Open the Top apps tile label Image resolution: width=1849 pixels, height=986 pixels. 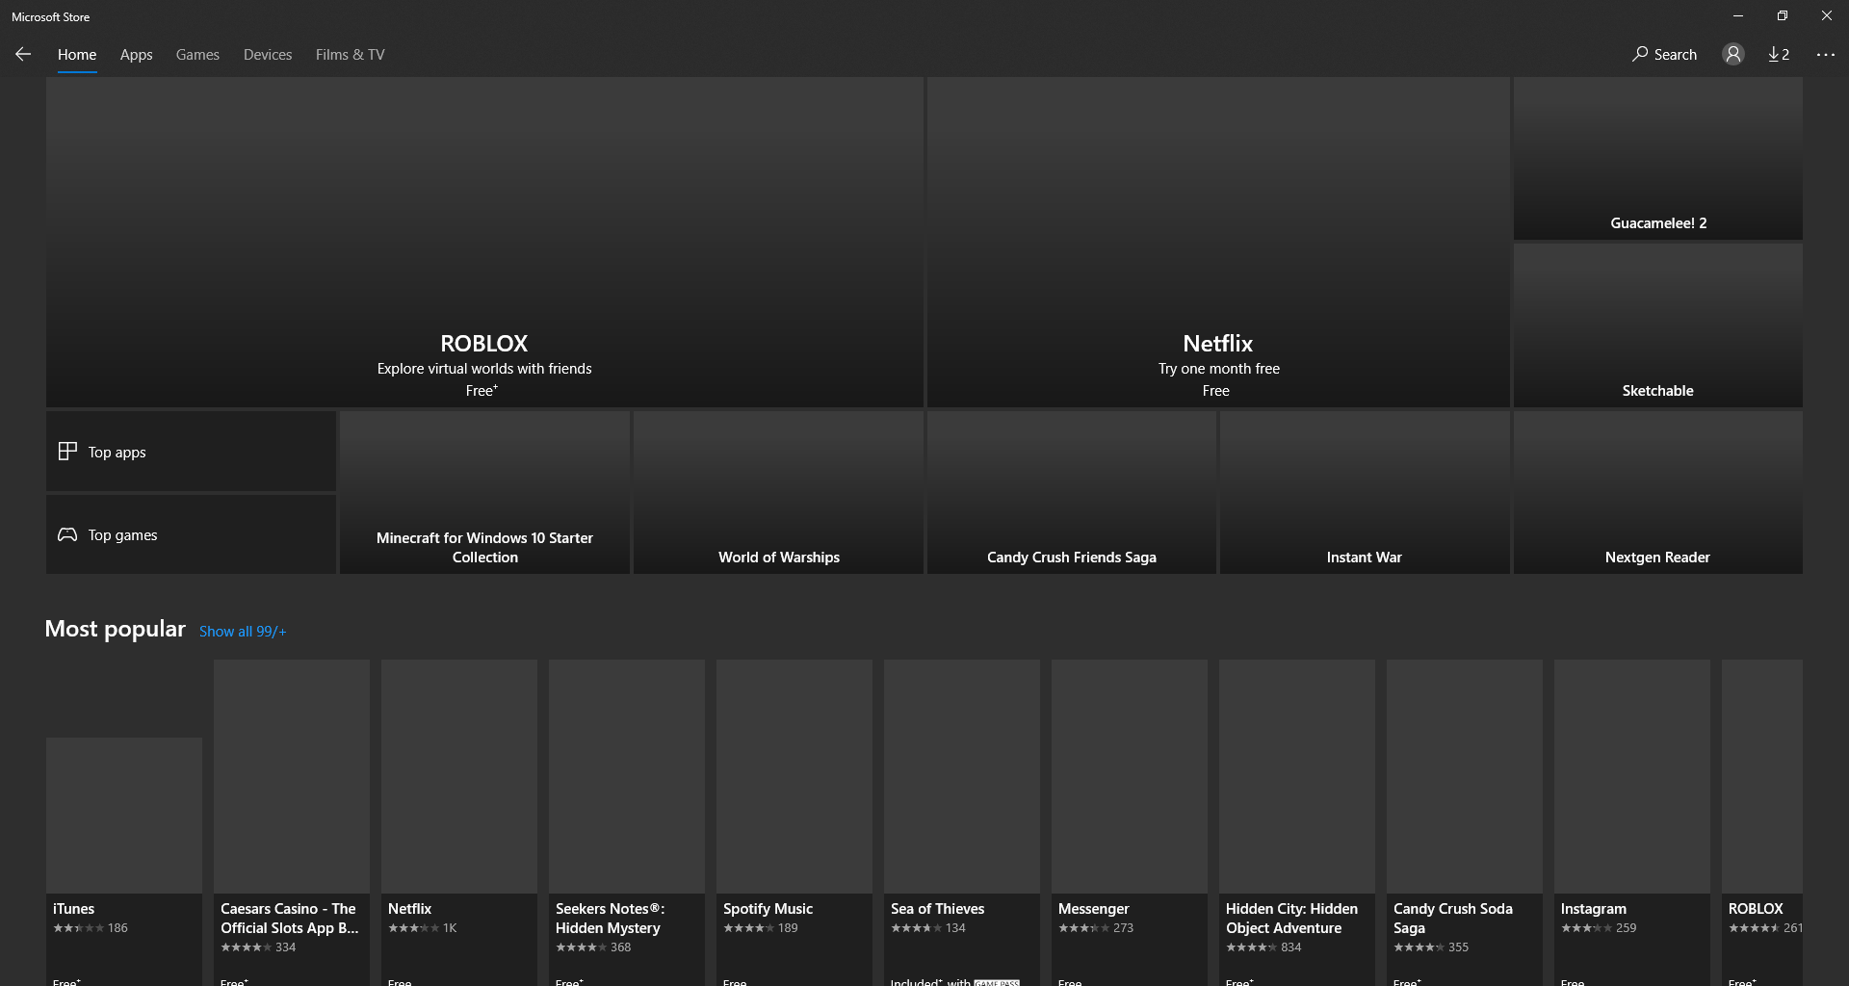coord(117,453)
